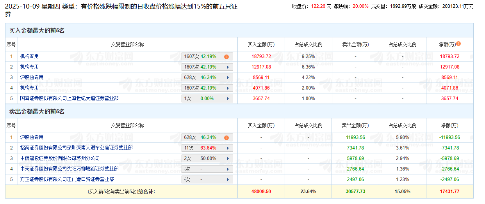Click arrow icon in 中天证券 row stats box
The width and height of the screenshot is (485, 204).
point(228,169)
